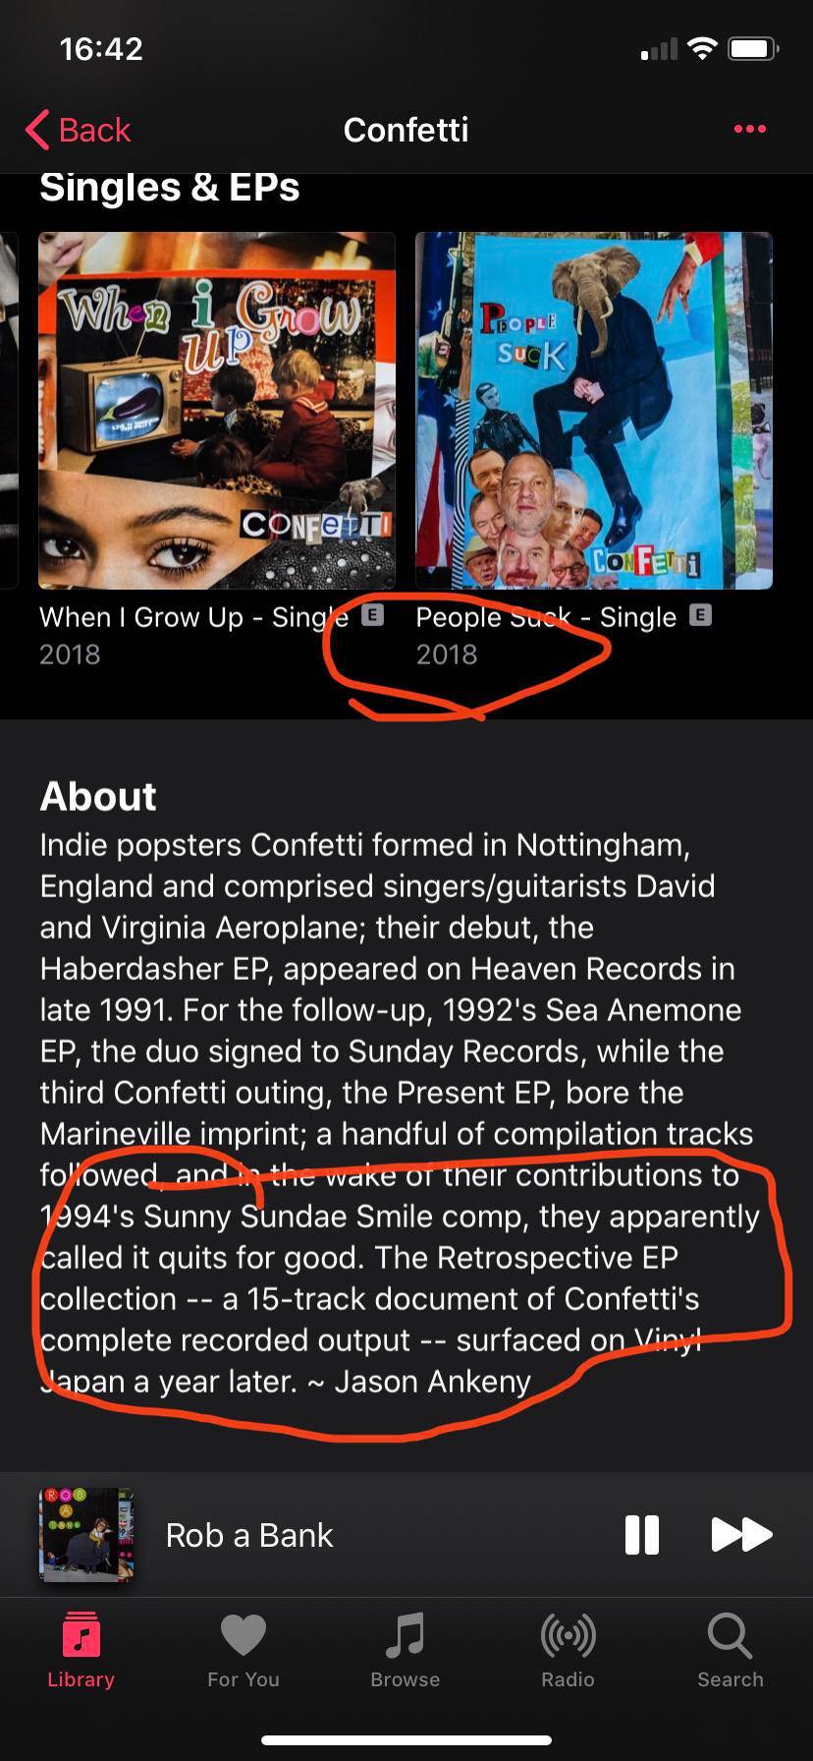813x1761 pixels.
Task: Open People Suck single artwork
Action: click(x=594, y=411)
